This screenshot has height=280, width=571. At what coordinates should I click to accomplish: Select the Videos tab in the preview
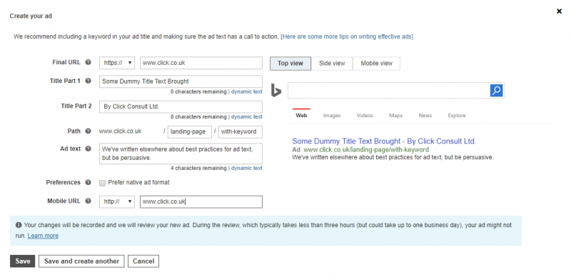365,116
